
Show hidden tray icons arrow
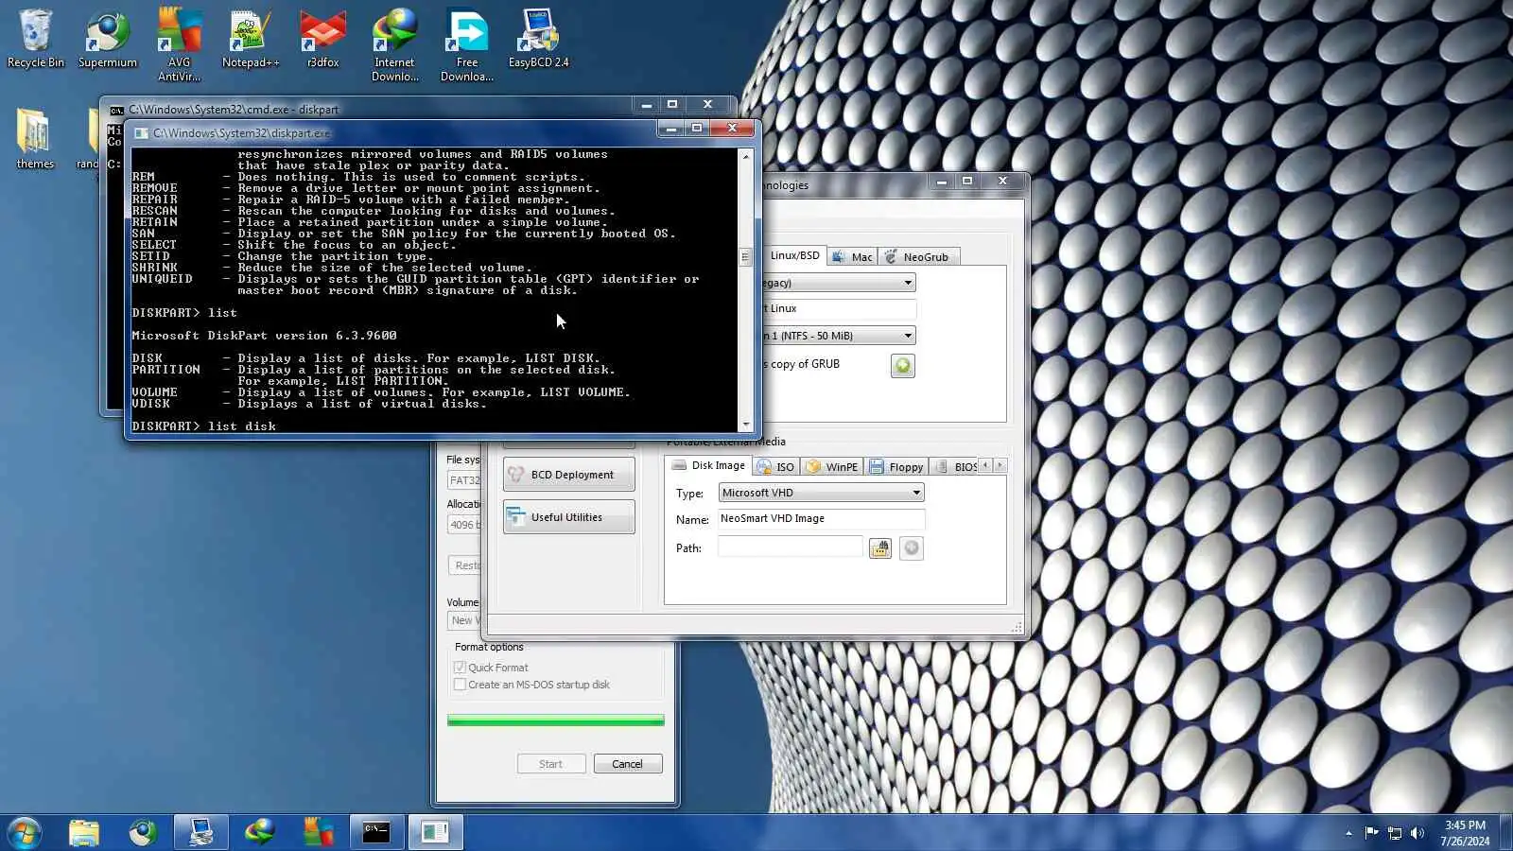click(1348, 833)
